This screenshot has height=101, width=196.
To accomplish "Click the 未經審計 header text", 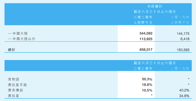I will (155, 6).
